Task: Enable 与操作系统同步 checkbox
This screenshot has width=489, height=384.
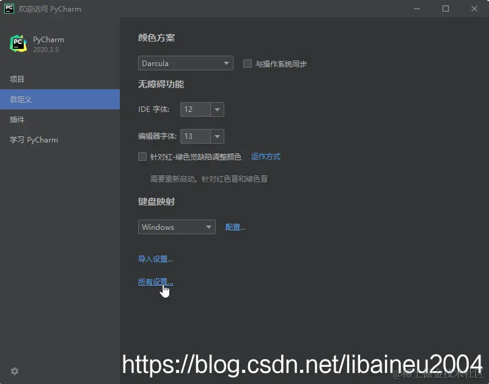Action: (x=248, y=64)
